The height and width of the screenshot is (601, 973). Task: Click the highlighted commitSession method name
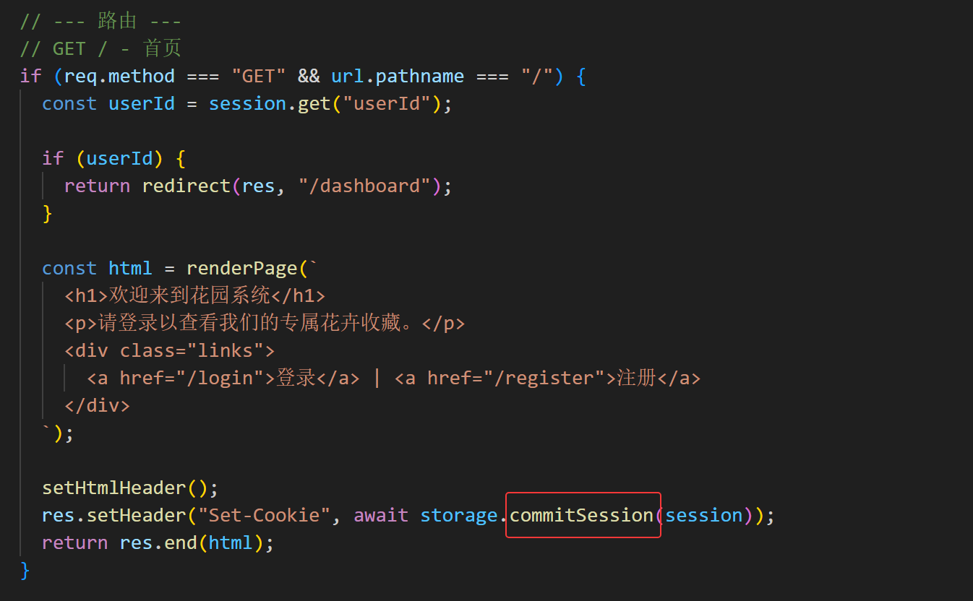[582, 515]
